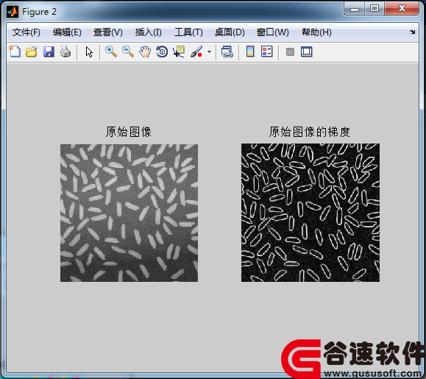
Task: Activate the Zoom Out magnifier tool
Action: pyautogui.click(x=128, y=52)
